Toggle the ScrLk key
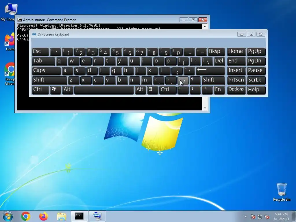The width and height of the screenshot is (296, 222). click(256, 81)
